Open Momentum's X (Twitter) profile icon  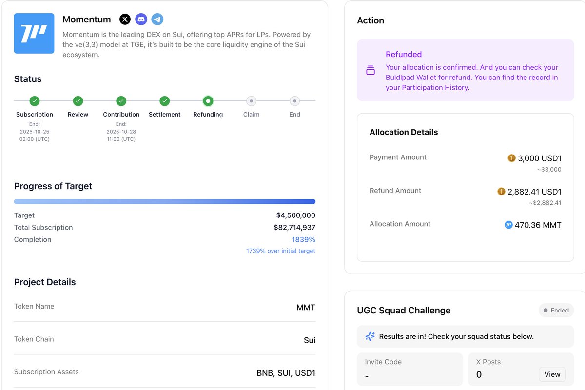pos(125,19)
